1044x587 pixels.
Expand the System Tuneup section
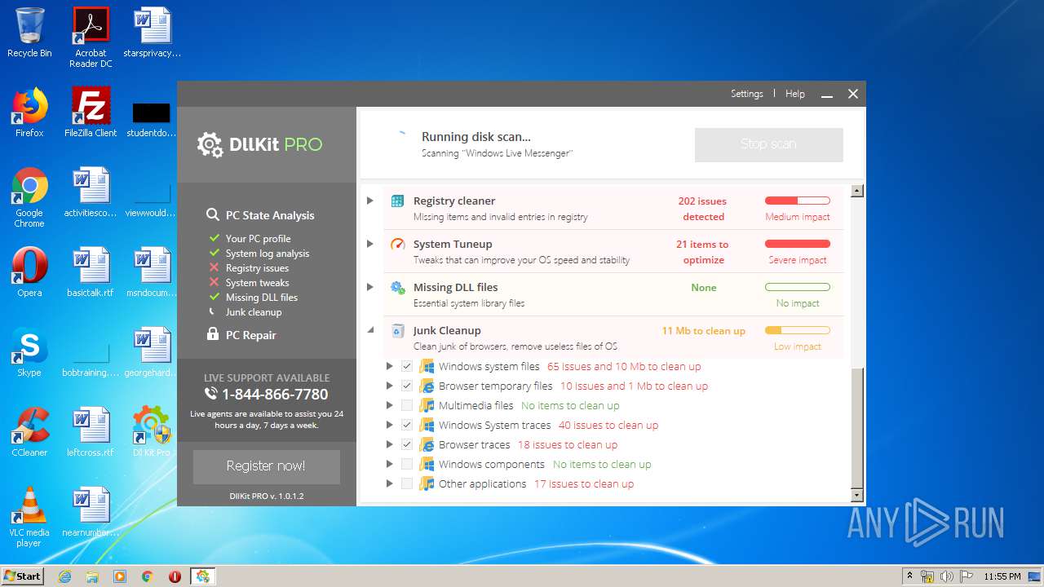click(x=370, y=244)
